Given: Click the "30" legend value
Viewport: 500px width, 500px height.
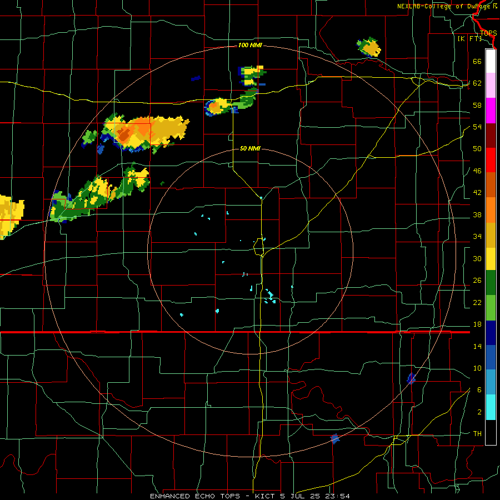Looking at the screenshot, I should [x=477, y=258].
